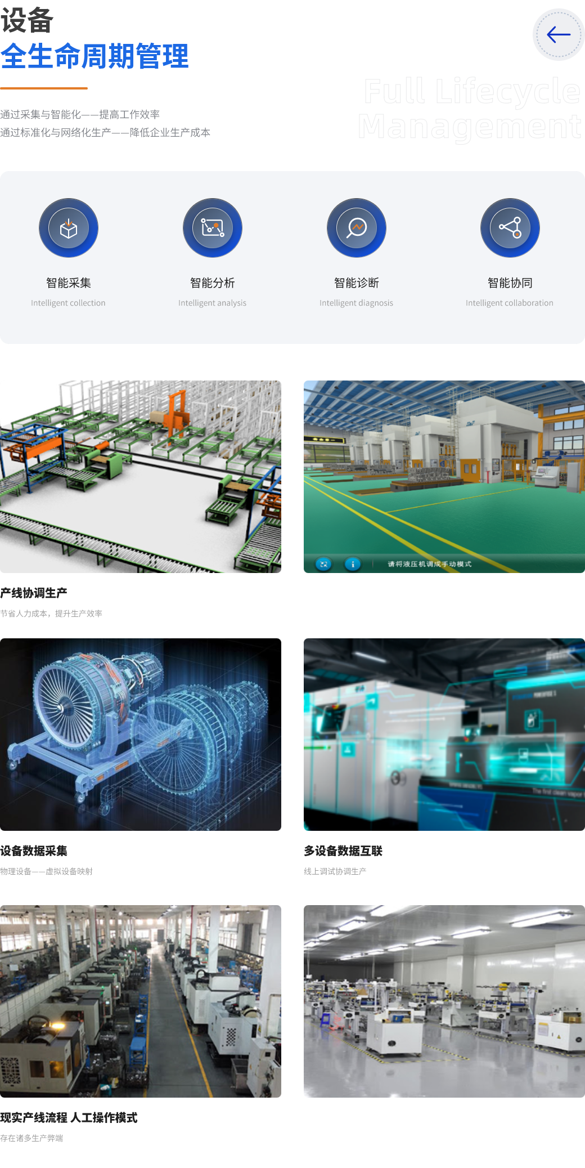Viewport: 585px width, 1168px height.
Task: Click the 存在诸多生产弊端 text
Action: click(31, 1138)
